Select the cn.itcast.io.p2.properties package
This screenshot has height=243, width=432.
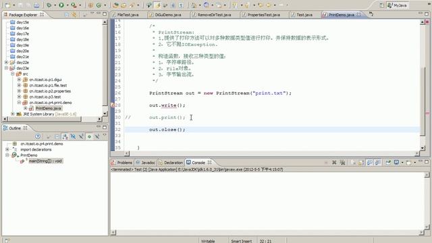(50, 91)
